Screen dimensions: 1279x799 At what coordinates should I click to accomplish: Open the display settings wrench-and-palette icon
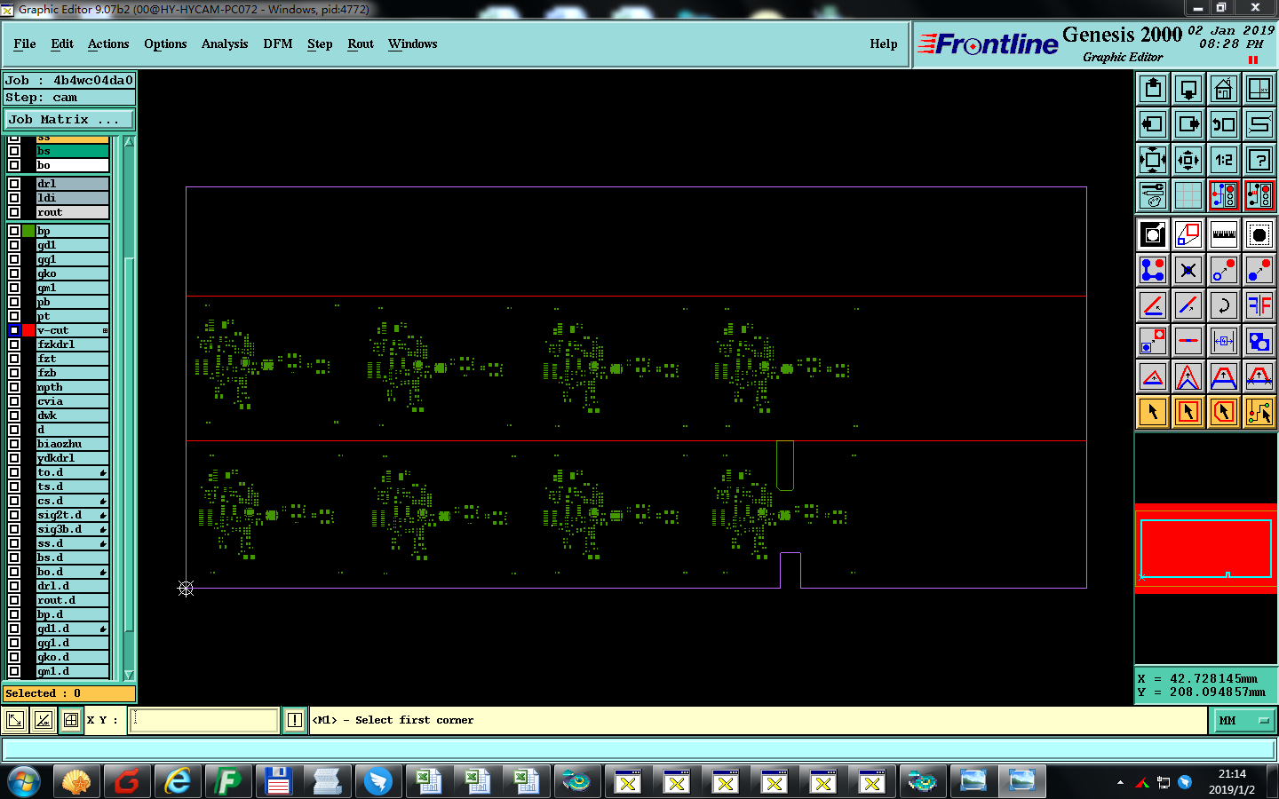(1153, 195)
